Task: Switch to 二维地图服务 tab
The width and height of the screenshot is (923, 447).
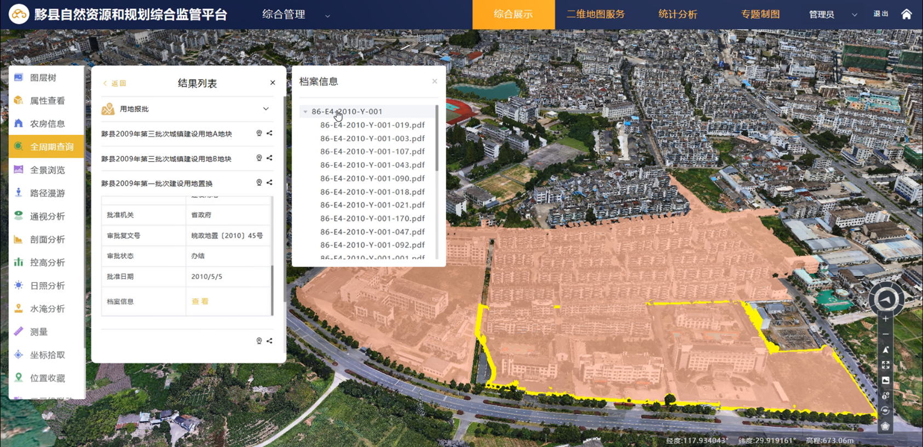Action: (x=595, y=15)
